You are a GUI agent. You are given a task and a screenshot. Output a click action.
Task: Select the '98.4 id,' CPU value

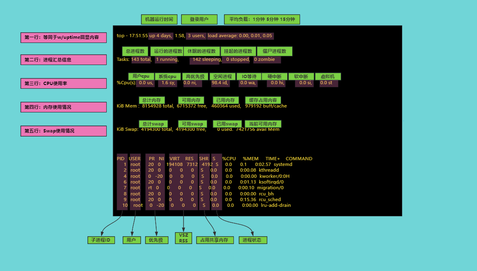coord(219,83)
